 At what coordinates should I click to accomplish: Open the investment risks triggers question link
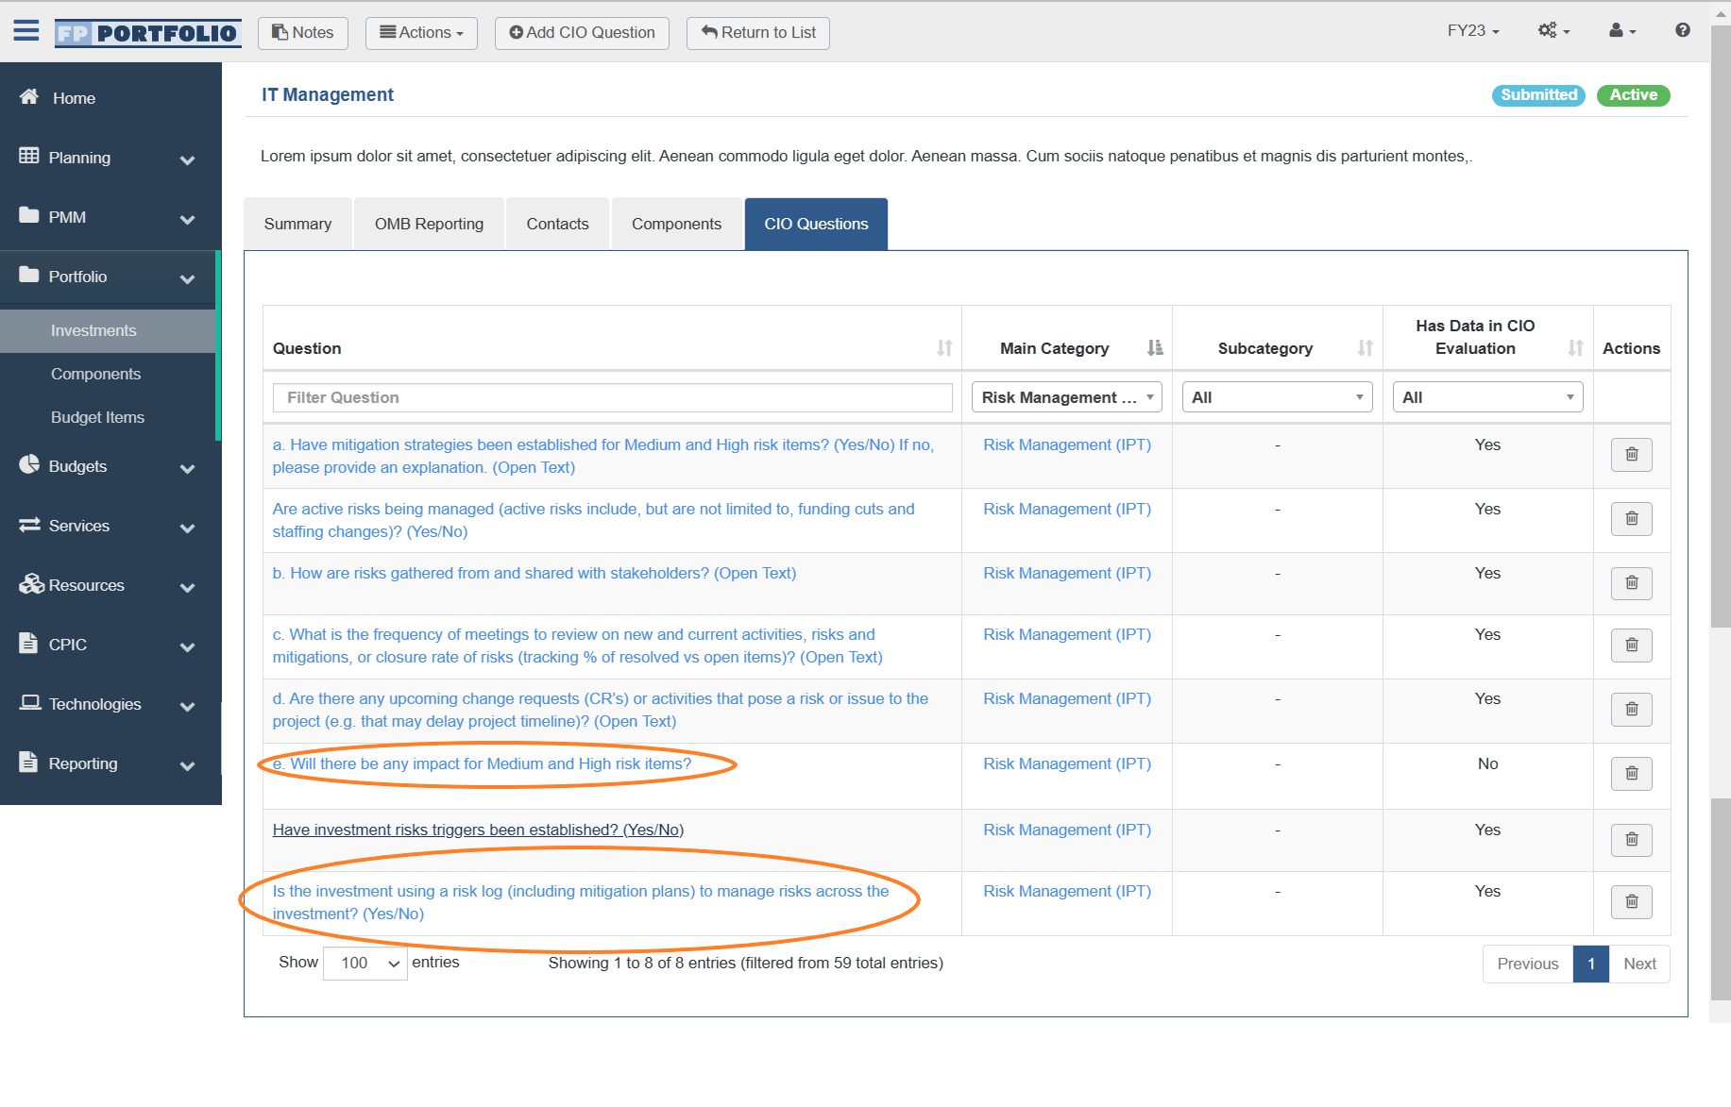click(x=478, y=830)
